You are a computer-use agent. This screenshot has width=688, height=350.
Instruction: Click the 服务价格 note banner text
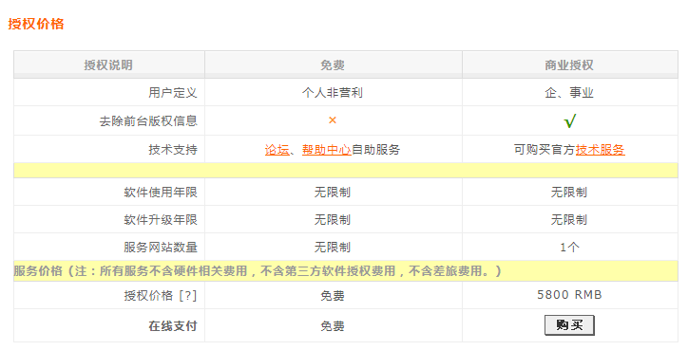click(258, 271)
